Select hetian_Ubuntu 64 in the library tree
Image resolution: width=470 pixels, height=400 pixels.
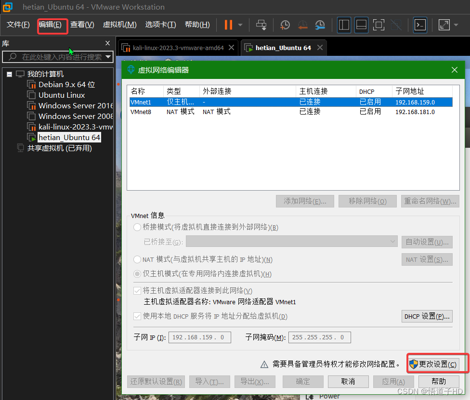pyautogui.click(x=69, y=138)
